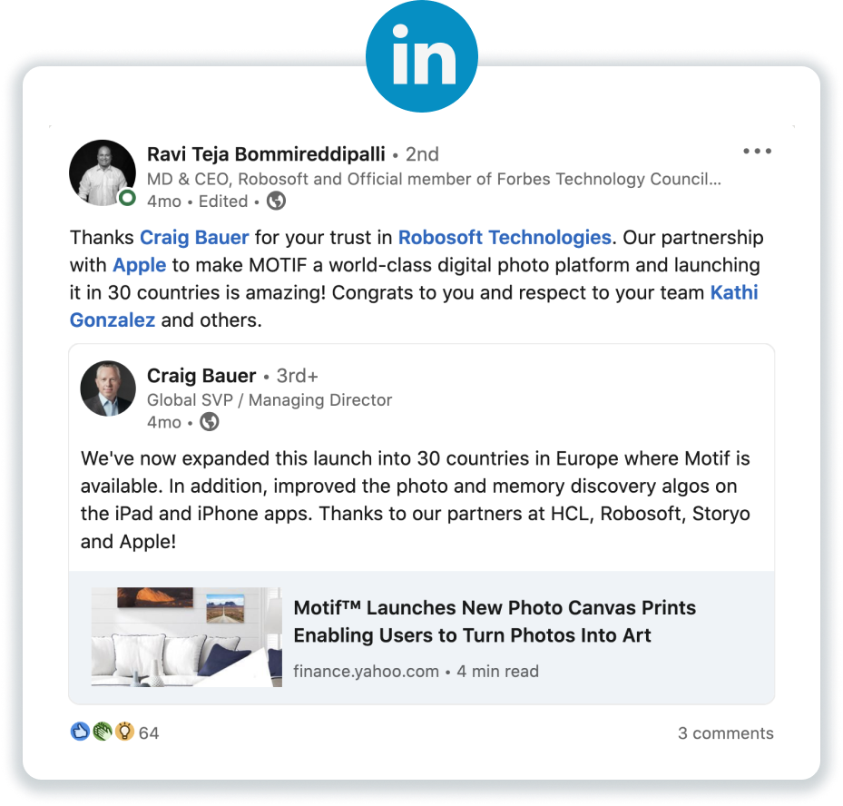843x806 pixels.
Task: Open Ravi Teja Bommireddipalli name link
Action: pos(266,153)
